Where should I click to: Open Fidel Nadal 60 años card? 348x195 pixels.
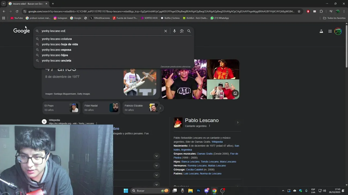[101, 108]
